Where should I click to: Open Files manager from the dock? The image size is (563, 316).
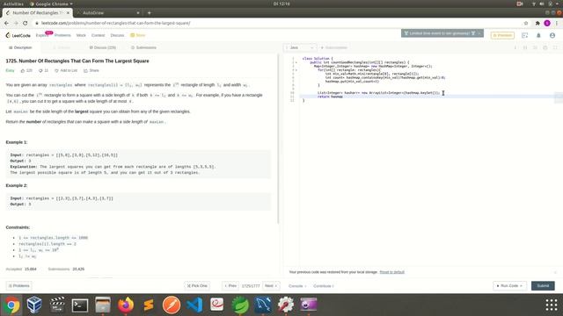pos(103,305)
